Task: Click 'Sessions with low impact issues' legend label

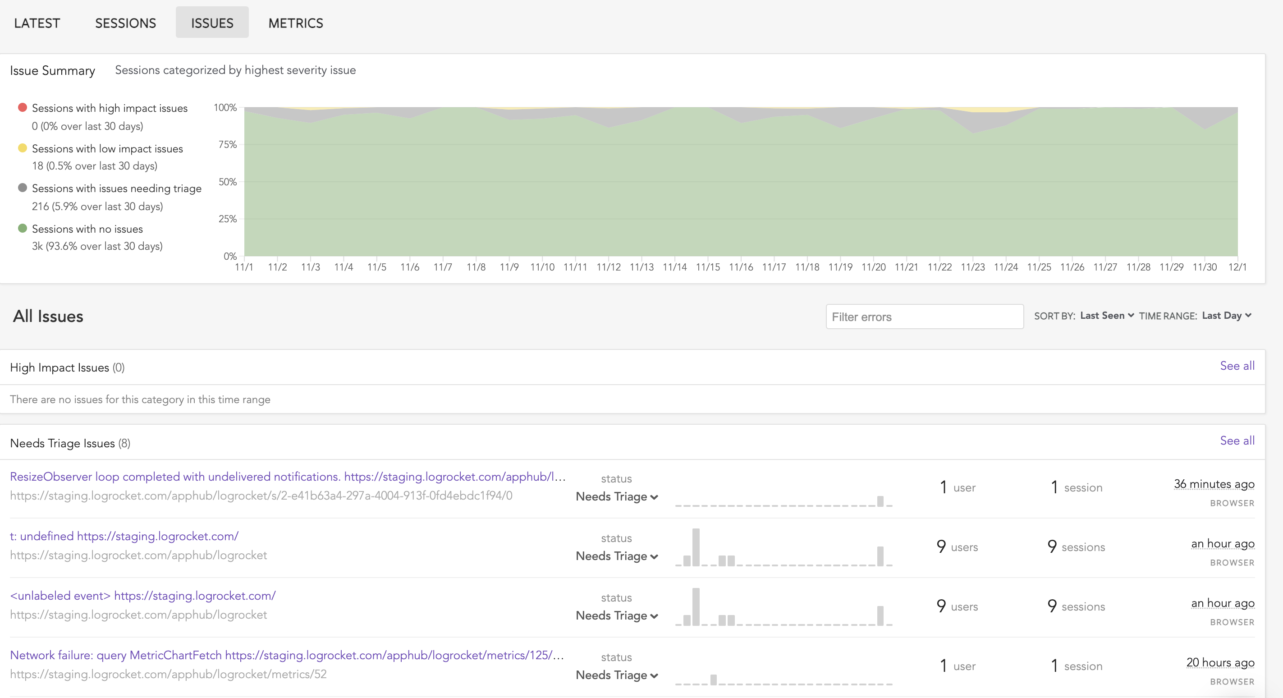Action: (107, 148)
